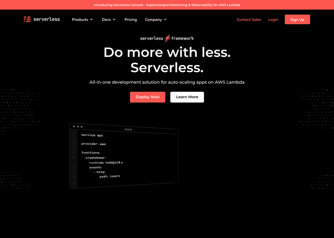Image resolution: width=334 pixels, height=238 pixels.
Task: Click the 'events:' code line
Action: (x=96, y=167)
